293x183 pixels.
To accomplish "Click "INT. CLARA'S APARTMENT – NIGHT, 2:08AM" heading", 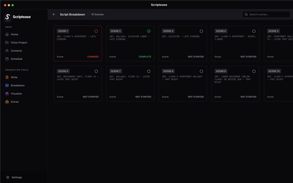I will [x=235, y=38].
